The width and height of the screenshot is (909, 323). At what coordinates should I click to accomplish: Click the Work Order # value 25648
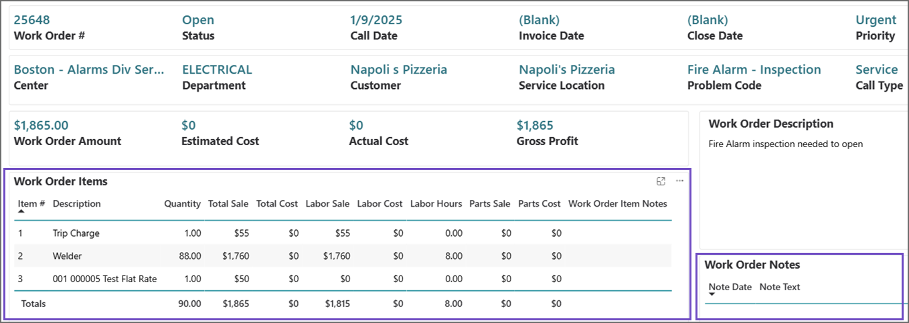coord(31,20)
